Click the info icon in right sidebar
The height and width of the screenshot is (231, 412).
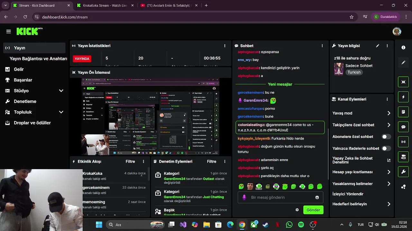point(403,47)
